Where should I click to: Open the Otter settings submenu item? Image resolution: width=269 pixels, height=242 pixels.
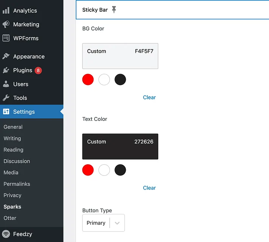[x=10, y=218]
